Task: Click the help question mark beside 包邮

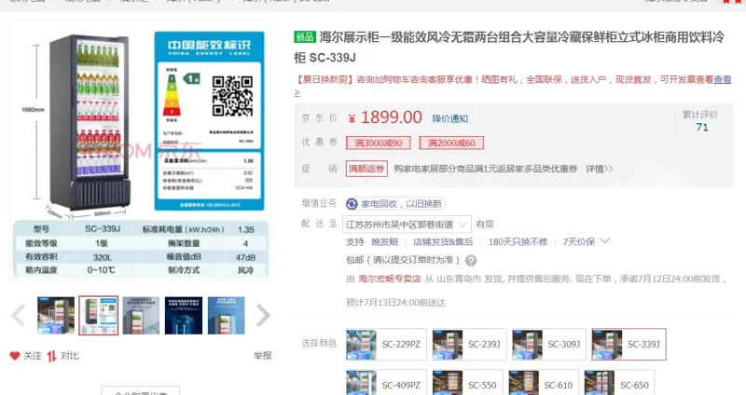Action: click(x=471, y=260)
